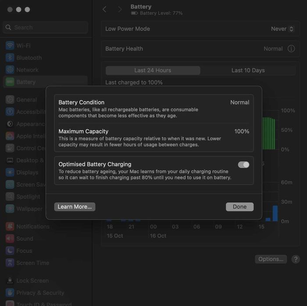307x306 pixels.
Task: Click the green battery level chart bars
Action: 268,134
